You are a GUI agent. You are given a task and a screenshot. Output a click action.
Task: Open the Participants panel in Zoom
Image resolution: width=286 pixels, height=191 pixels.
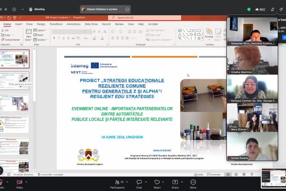[117, 184]
